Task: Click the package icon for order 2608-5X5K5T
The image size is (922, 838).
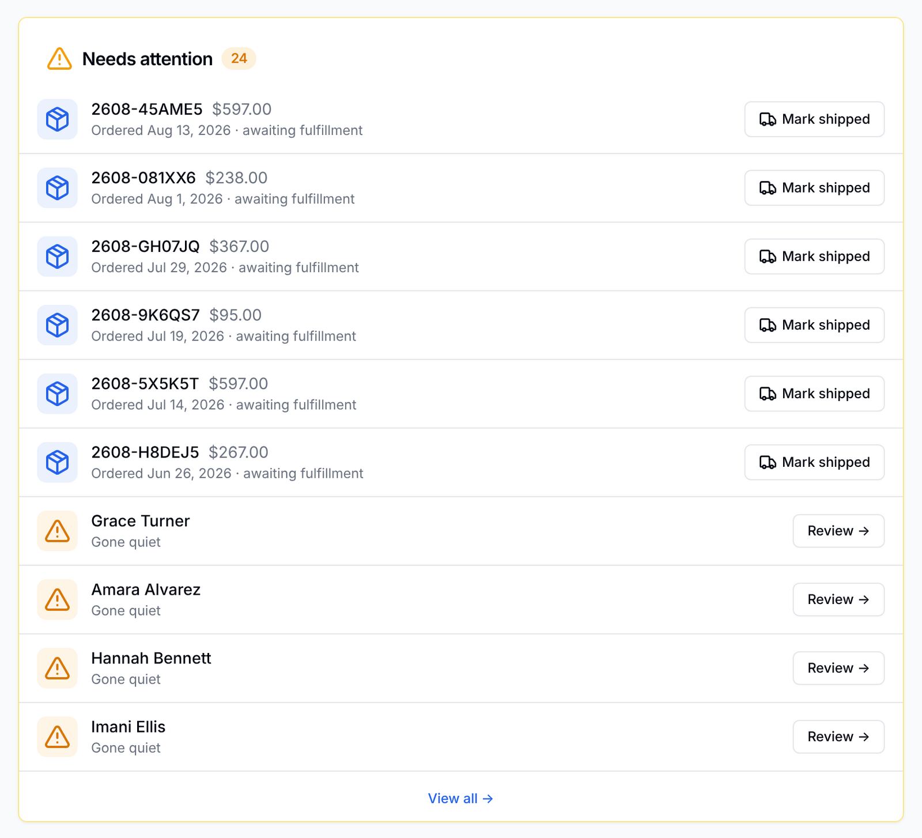Action: click(x=58, y=394)
